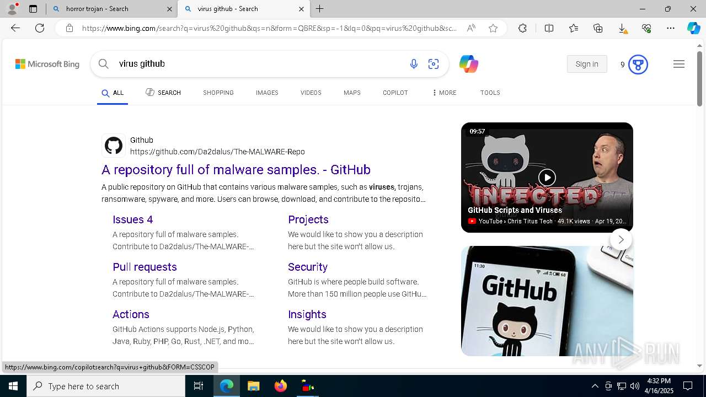Select the SHOPPING tab
This screenshot has width=706, height=397.
point(218,93)
